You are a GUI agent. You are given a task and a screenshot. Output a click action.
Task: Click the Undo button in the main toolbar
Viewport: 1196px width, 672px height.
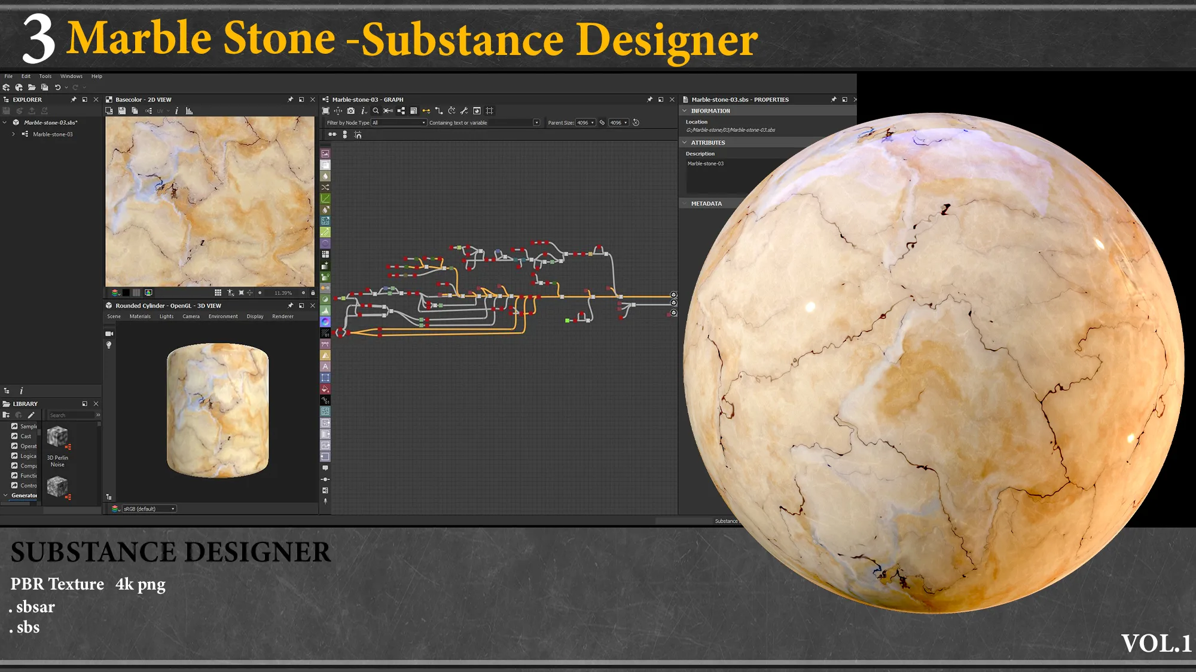57,87
